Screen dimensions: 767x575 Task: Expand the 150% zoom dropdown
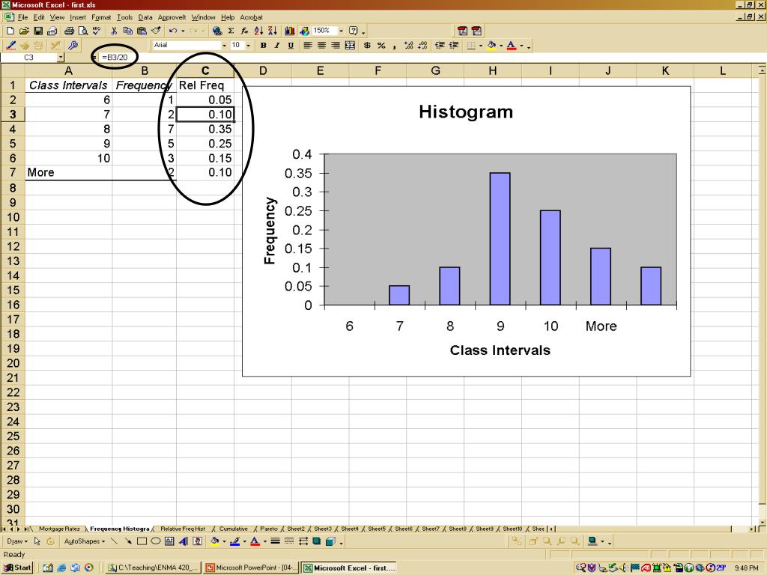(341, 31)
